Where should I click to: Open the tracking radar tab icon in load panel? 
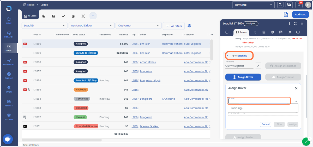pos(272,32)
